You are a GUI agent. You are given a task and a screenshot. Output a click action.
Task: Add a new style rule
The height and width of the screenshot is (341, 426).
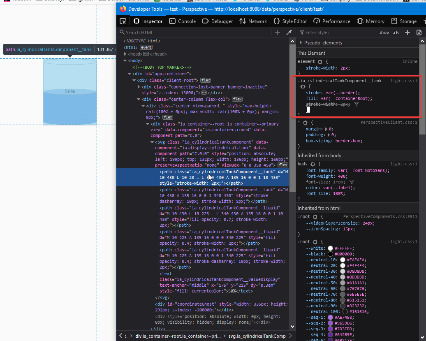click(x=407, y=32)
